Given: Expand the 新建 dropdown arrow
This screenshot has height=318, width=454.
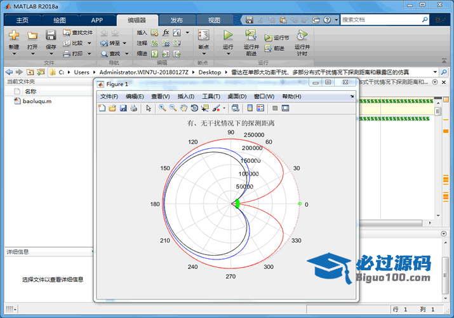Looking at the screenshot, I should [x=14, y=53].
